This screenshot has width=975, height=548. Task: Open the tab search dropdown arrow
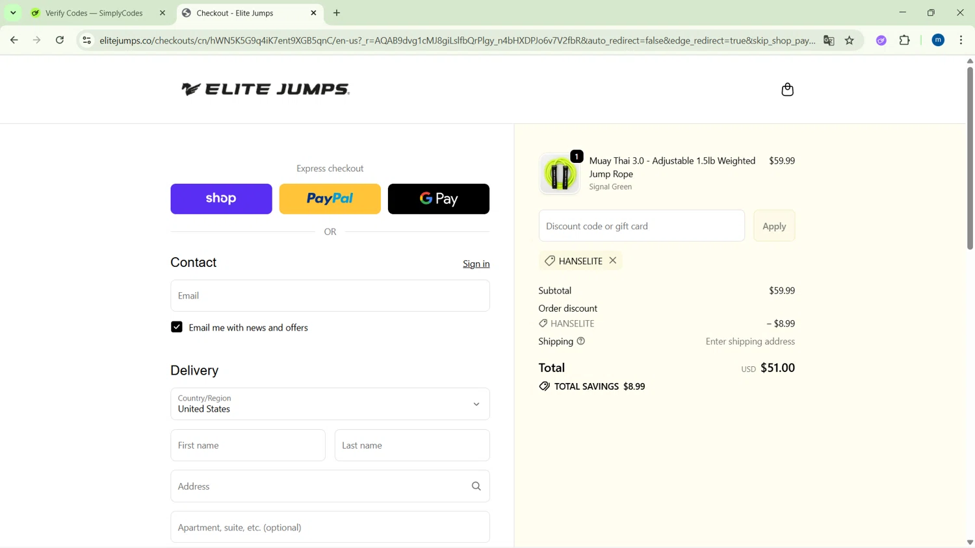tap(13, 13)
